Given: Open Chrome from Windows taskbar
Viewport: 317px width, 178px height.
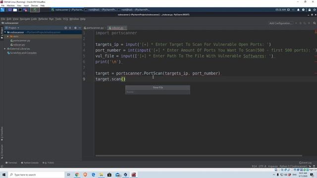Looking at the screenshot, I should coord(77,175).
